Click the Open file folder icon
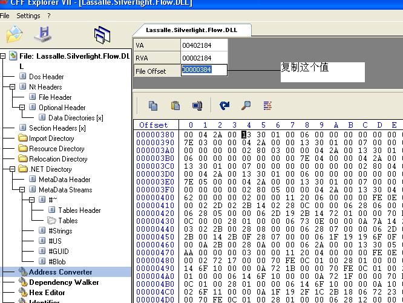 15,34
